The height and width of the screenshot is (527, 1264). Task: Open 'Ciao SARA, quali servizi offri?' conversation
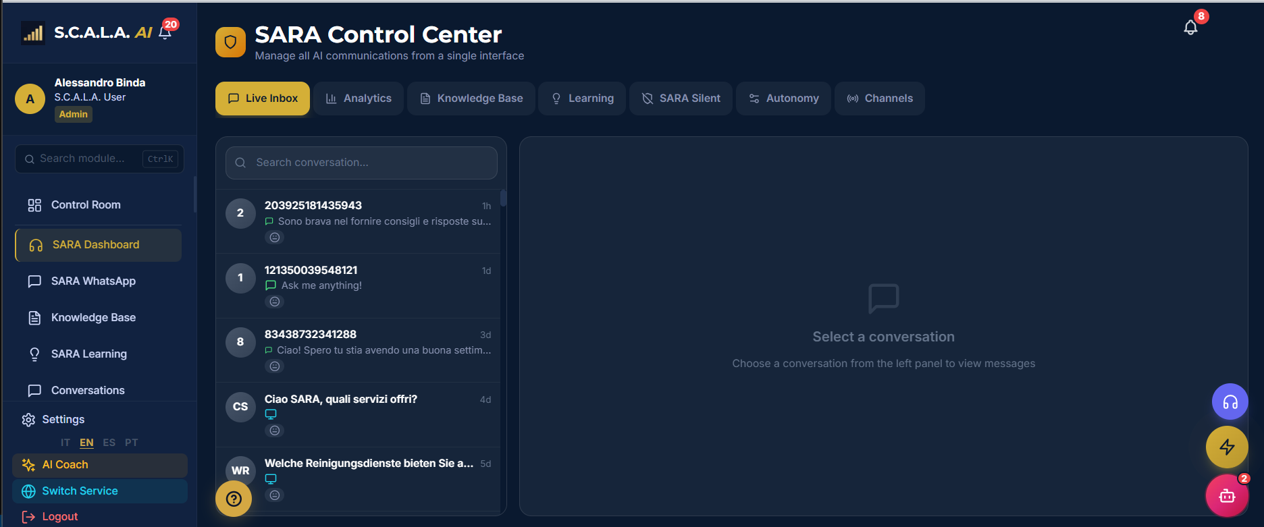coord(358,415)
